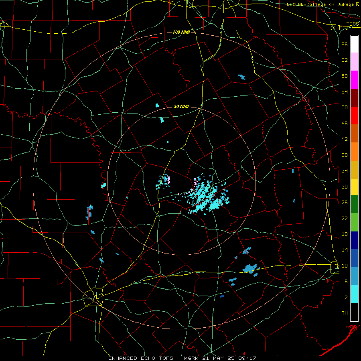Click the 'ENHANCED ECHO TOPS' caption text

[141, 358]
